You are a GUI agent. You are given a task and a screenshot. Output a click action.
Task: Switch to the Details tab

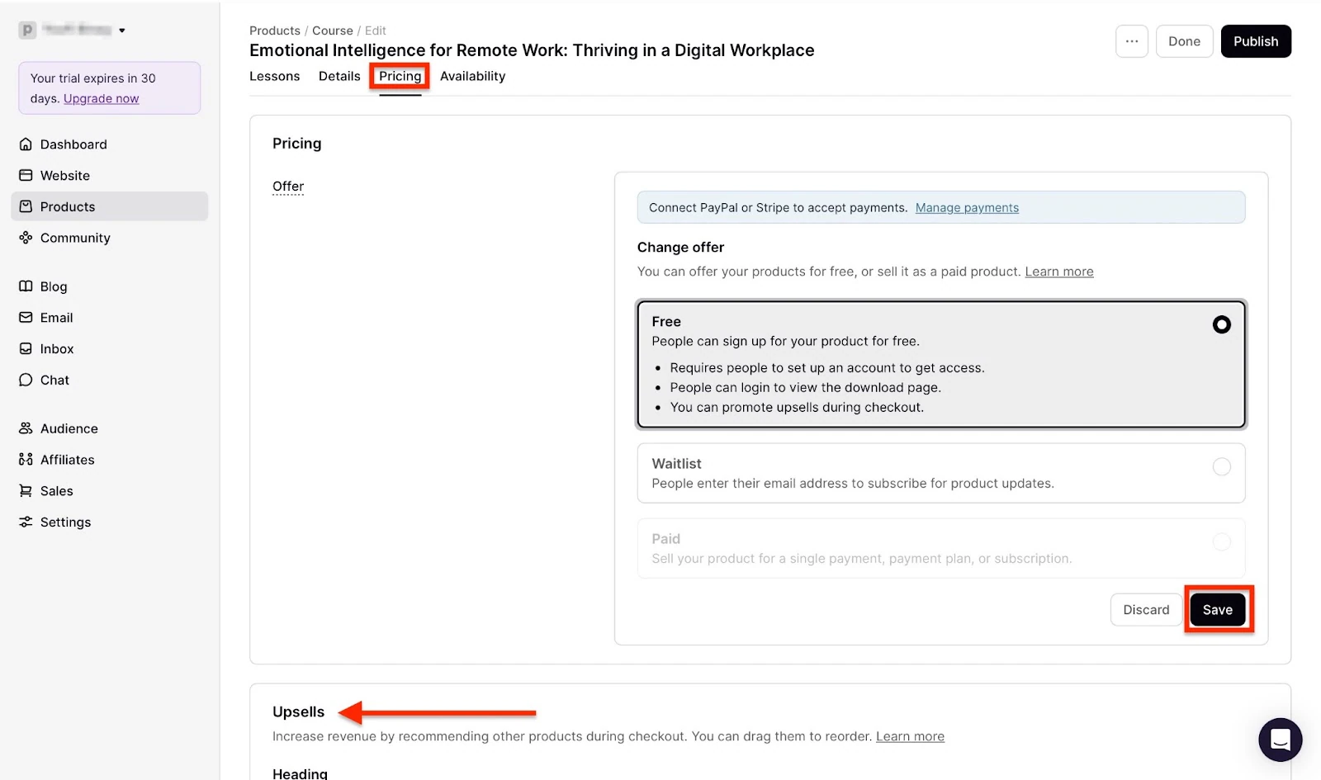(x=339, y=76)
